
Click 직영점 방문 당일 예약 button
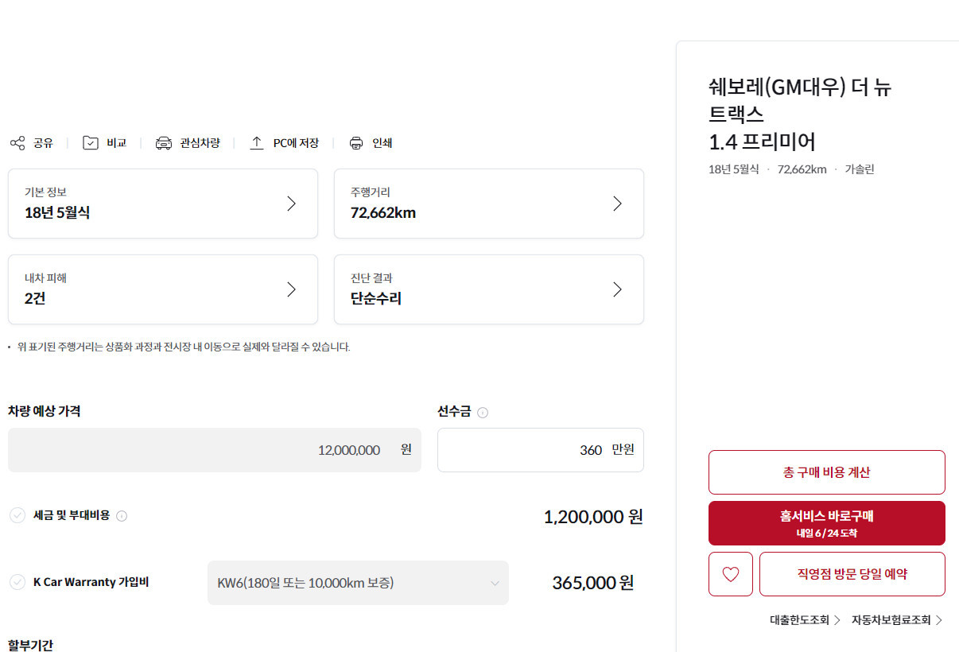tap(852, 574)
